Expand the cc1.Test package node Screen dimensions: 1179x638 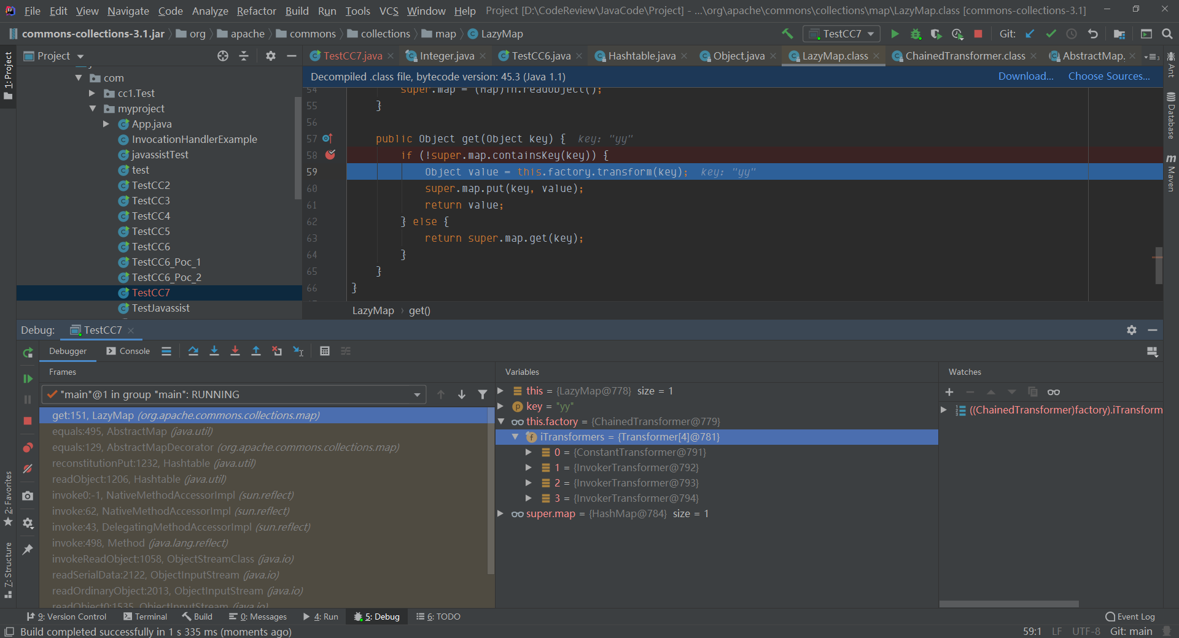coord(92,93)
